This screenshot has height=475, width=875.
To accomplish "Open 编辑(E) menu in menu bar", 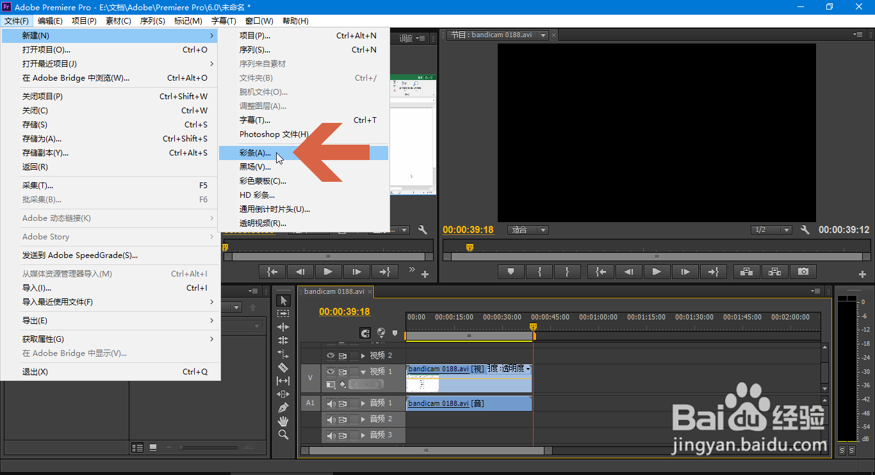I will (x=50, y=21).
